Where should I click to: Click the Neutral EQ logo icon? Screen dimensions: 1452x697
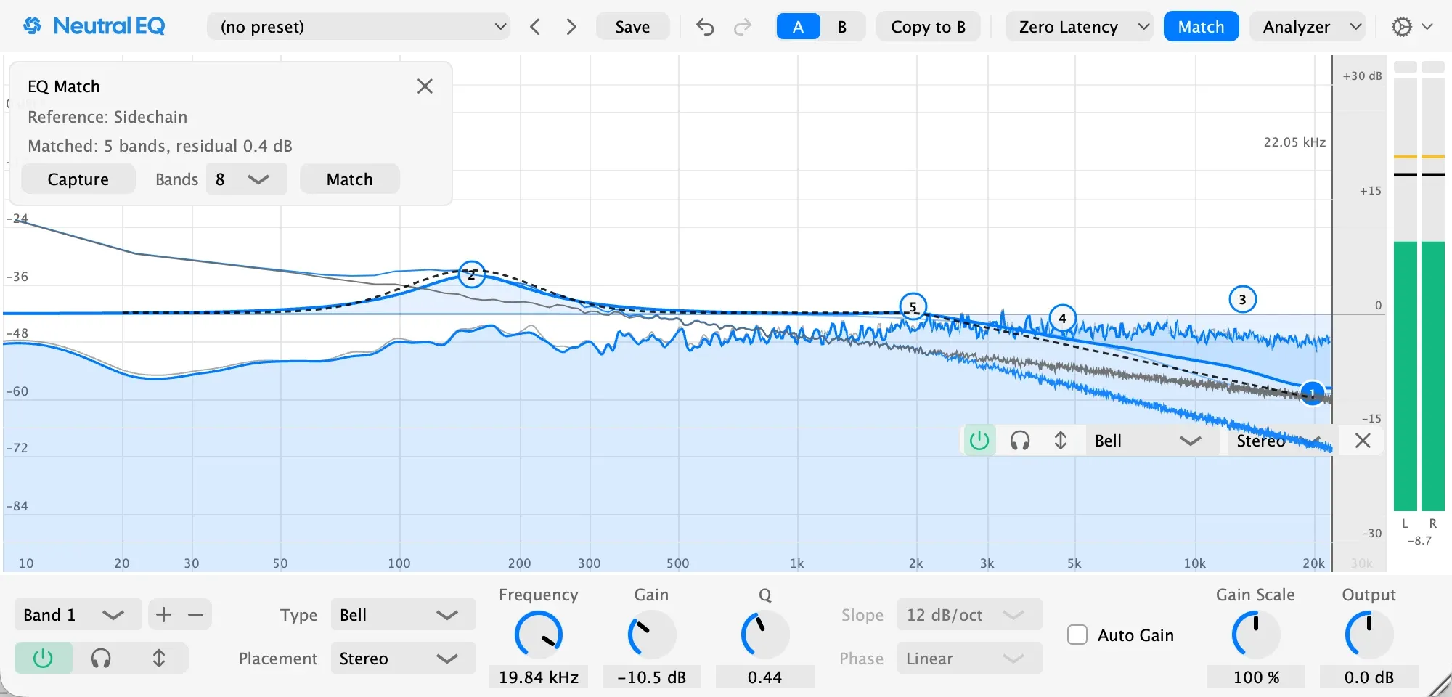click(32, 26)
